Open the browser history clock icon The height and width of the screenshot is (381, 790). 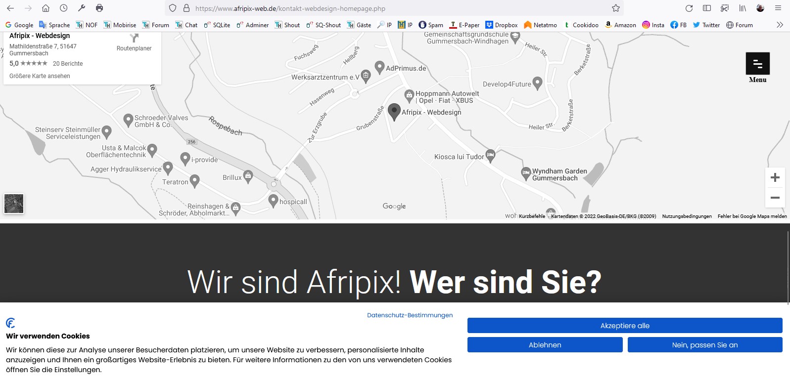64,8
